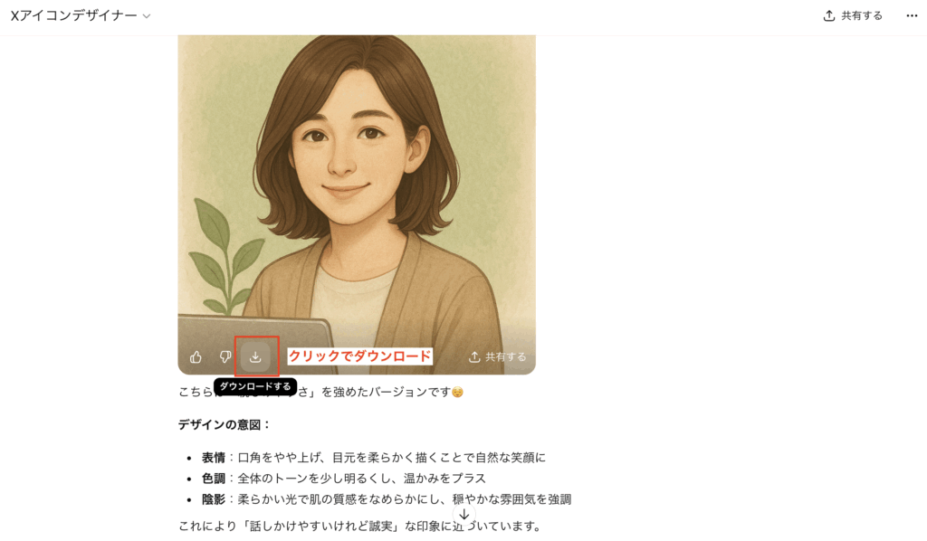Click the red クリックでダウンロード annotation label
The height and width of the screenshot is (541, 927).
pyautogui.click(x=359, y=356)
